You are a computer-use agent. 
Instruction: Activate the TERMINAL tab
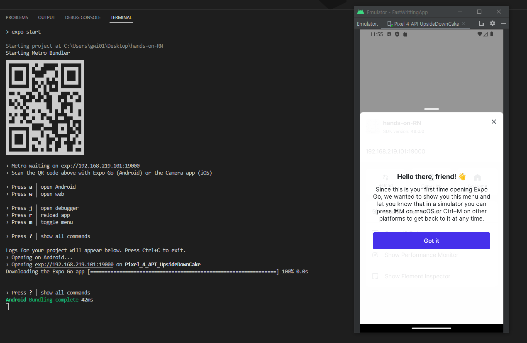(121, 17)
